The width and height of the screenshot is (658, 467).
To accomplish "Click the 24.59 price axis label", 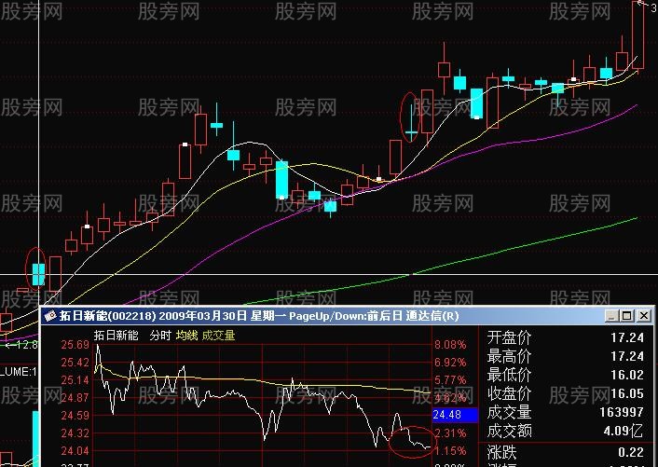I will coord(75,416).
